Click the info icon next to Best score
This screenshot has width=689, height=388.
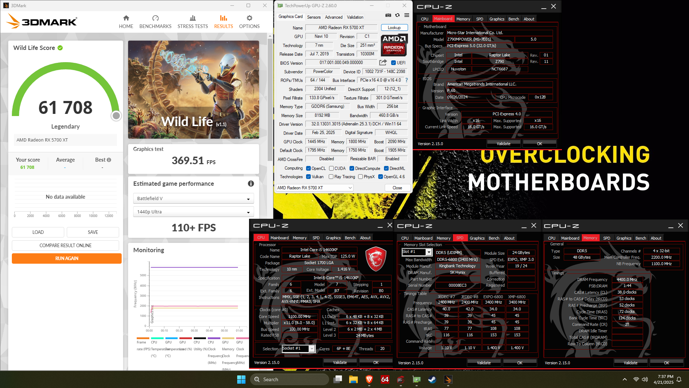pos(109,160)
